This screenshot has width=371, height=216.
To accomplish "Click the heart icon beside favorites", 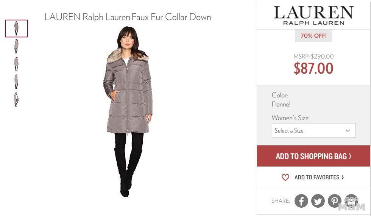I will point(285,177).
